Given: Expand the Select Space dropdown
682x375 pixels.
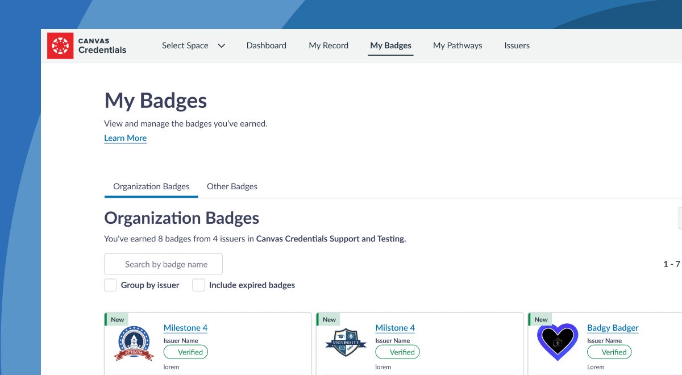Looking at the screenshot, I should (x=193, y=45).
